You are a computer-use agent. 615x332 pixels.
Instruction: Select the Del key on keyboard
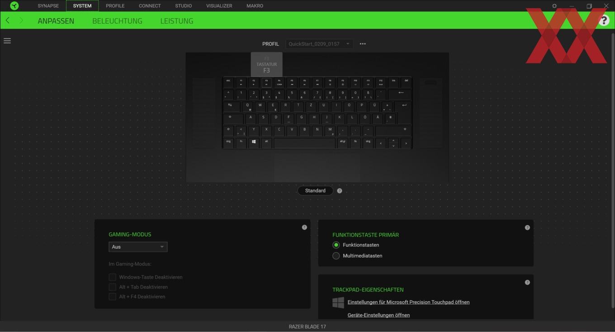point(406,82)
